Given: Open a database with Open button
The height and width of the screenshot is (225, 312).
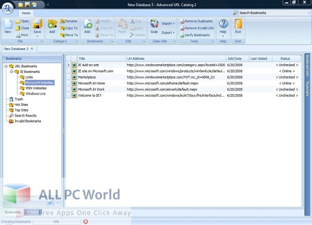Looking at the screenshot, I should 22,21.
